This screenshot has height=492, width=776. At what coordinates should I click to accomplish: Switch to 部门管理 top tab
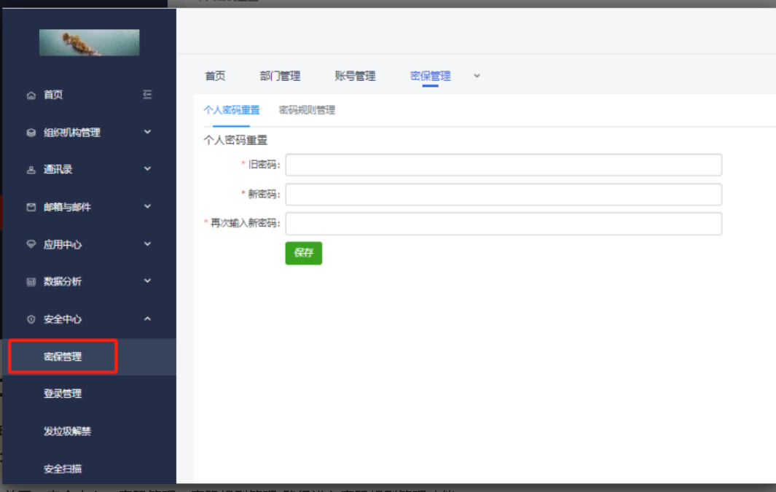click(280, 76)
